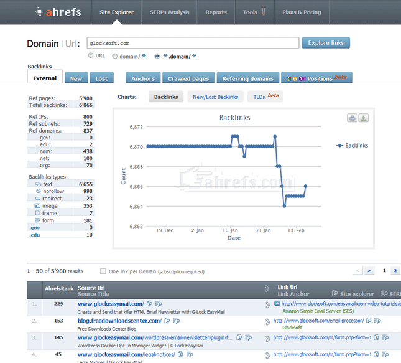Switch to the Referring domains tab
This screenshot has height=363, width=401.
coord(248,78)
